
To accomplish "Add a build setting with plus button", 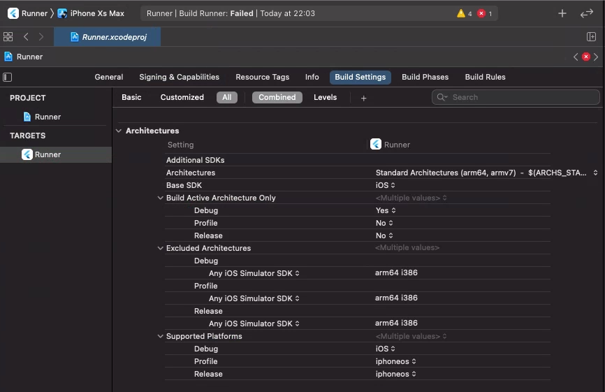I will pyautogui.click(x=363, y=98).
